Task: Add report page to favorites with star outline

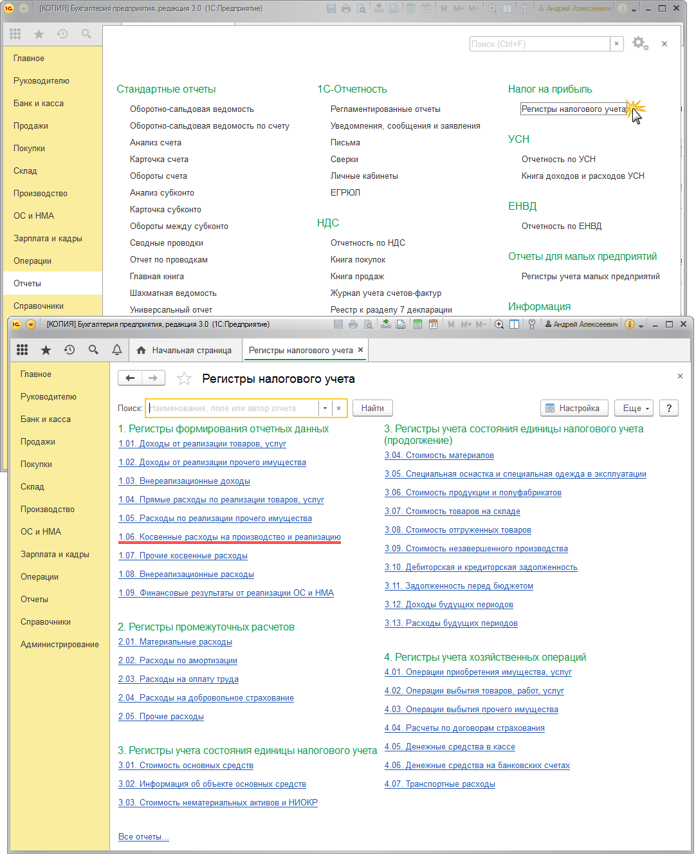Action: [x=184, y=378]
